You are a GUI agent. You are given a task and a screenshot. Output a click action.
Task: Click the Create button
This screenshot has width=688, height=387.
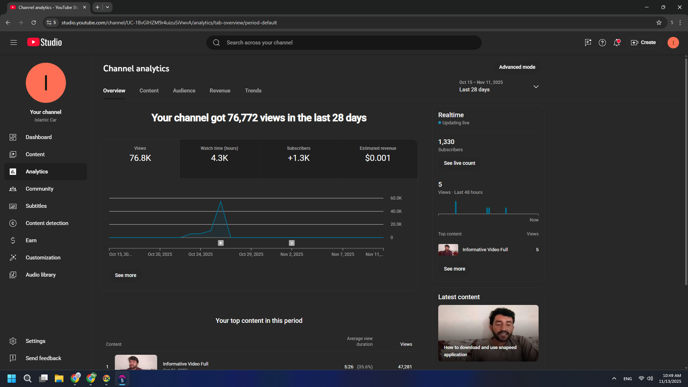click(643, 43)
